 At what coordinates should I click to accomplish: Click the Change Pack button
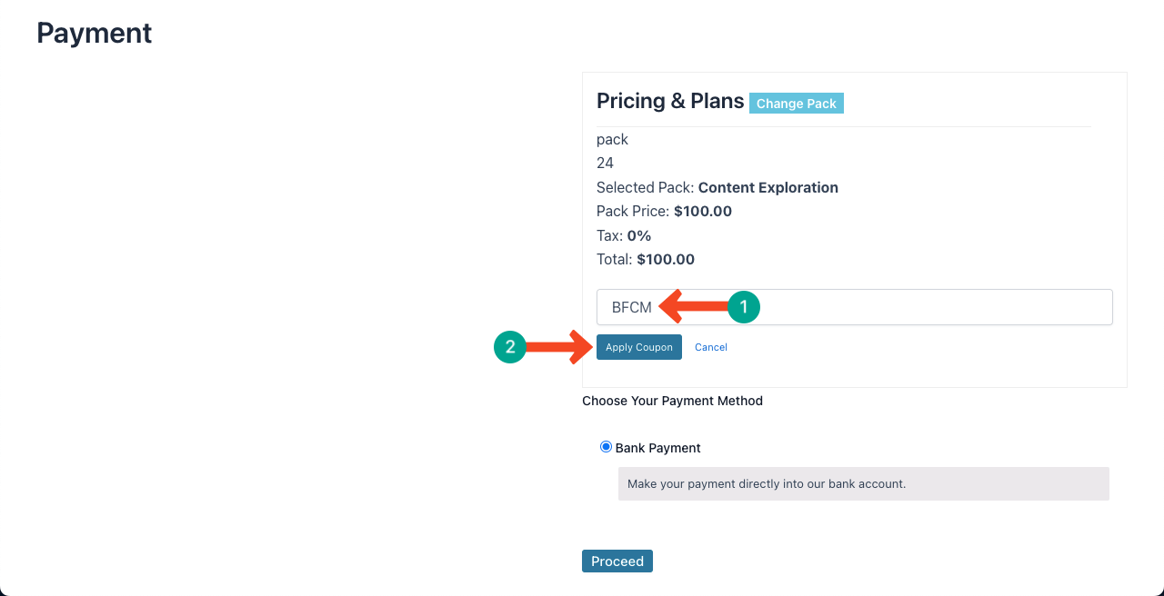click(797, 103)
